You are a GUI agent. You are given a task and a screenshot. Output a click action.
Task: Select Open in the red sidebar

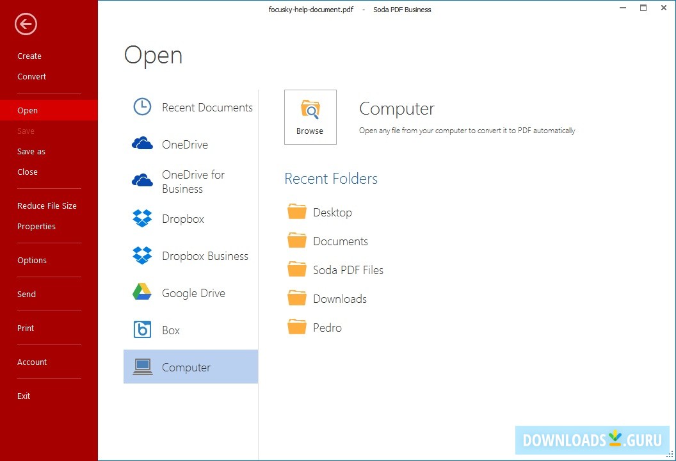click(x=49, y=110)
